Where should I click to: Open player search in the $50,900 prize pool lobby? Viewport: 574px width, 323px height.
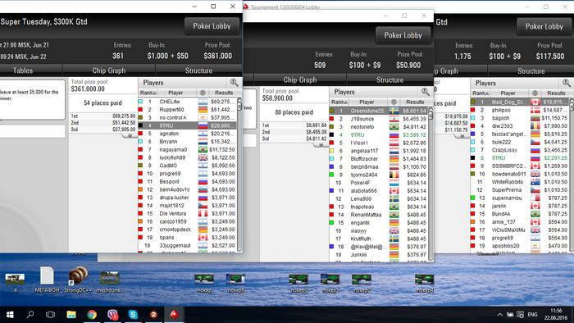click(x=425, y=92)
